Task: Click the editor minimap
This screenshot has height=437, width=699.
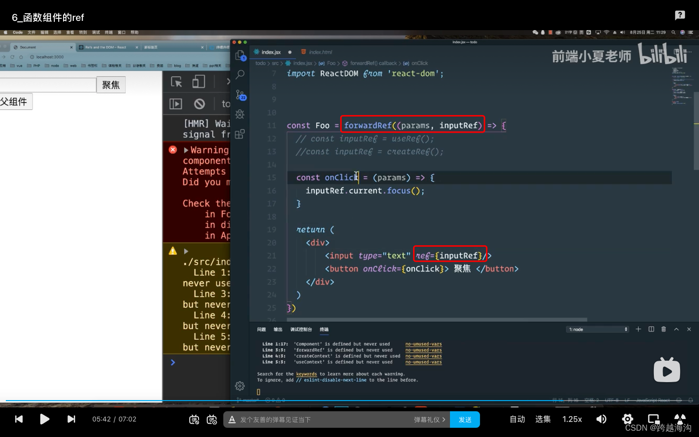Action: 682,86
